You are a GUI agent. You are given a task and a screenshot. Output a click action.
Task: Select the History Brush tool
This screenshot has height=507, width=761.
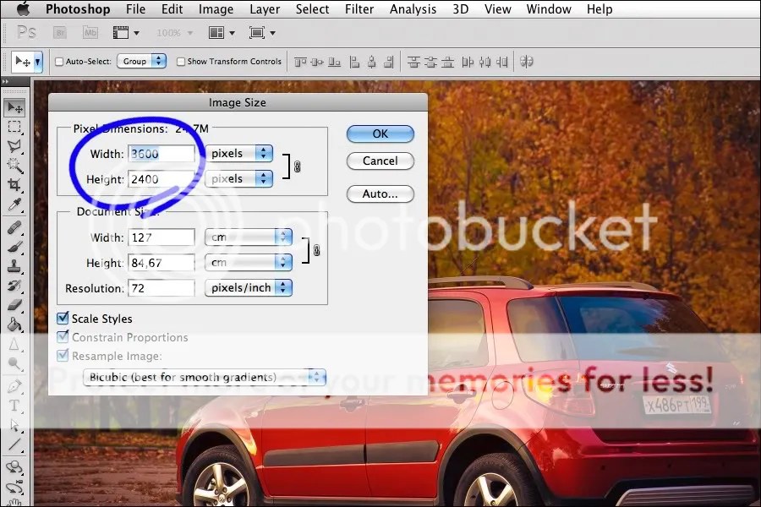(x=14, y=286)
